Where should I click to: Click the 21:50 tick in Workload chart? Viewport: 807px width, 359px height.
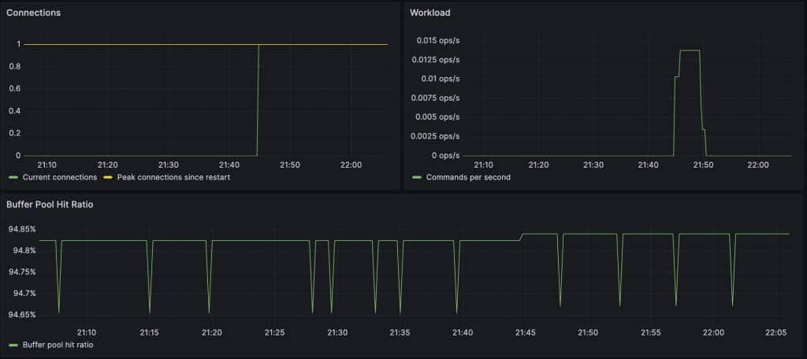[703, 165]
